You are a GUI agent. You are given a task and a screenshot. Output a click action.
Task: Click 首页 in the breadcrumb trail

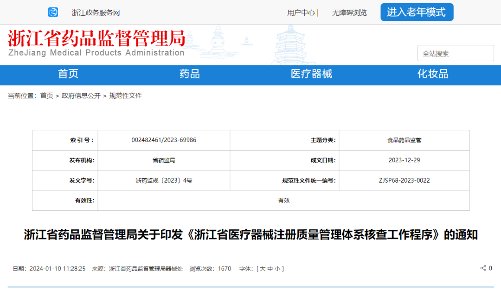pyautogui.click(x=47, y=96)
